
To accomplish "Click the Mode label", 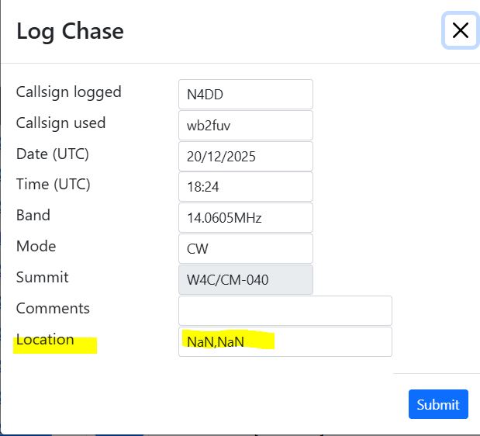I will point(36,247).
